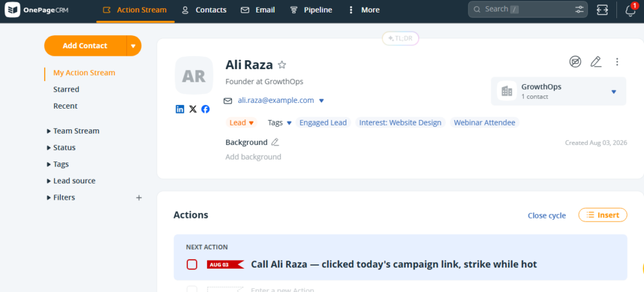Screen dimensions: 644x292
Task: Check the Call Ali Raza action checkbox
Action: 192,264
